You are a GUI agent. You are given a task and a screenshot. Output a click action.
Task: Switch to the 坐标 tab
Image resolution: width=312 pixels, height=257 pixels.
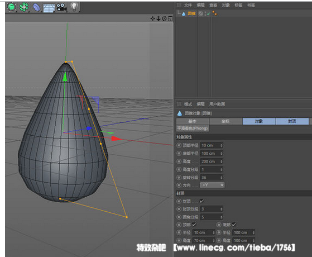225,121
